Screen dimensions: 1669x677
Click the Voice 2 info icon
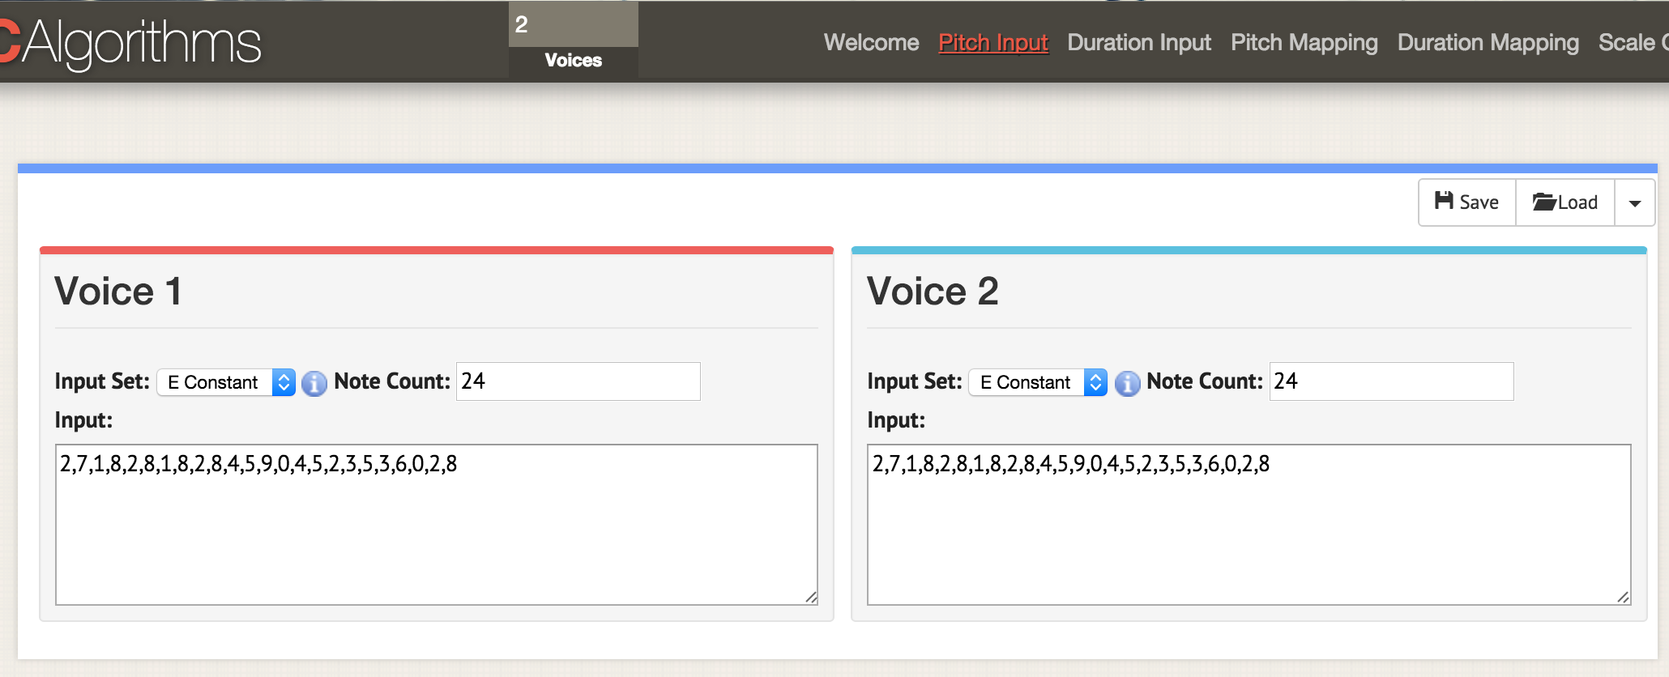[1127, 383]
